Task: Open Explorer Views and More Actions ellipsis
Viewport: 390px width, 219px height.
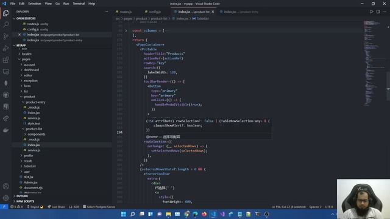Action: [x=107, y=12]
